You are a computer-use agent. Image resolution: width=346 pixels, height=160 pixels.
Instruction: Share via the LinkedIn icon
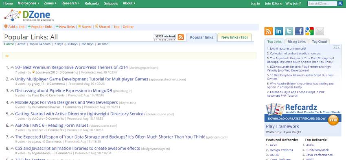pos(279,31)
